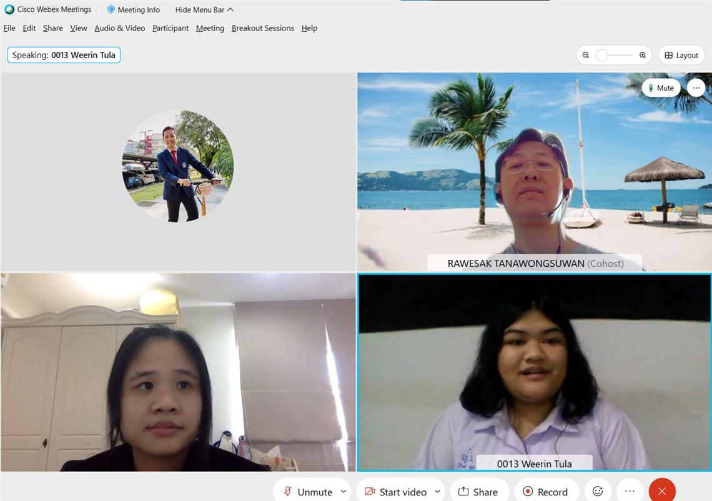Unmute your microphone
Image resolution: width=712 pixels, height=501 pixels.
pyautogui.click(x=307, y=492)
